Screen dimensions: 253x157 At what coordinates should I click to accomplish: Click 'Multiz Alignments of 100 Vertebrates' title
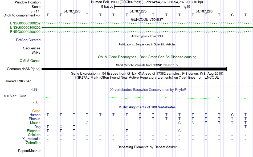pos(147,107)
